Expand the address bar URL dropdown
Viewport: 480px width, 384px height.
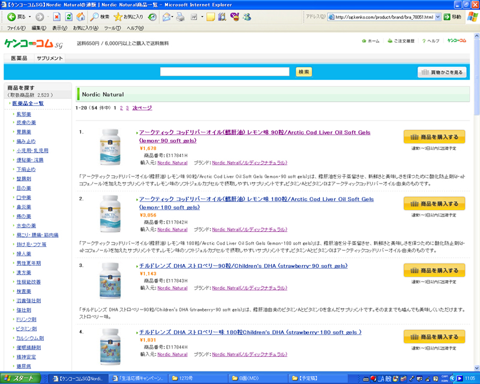437,17
